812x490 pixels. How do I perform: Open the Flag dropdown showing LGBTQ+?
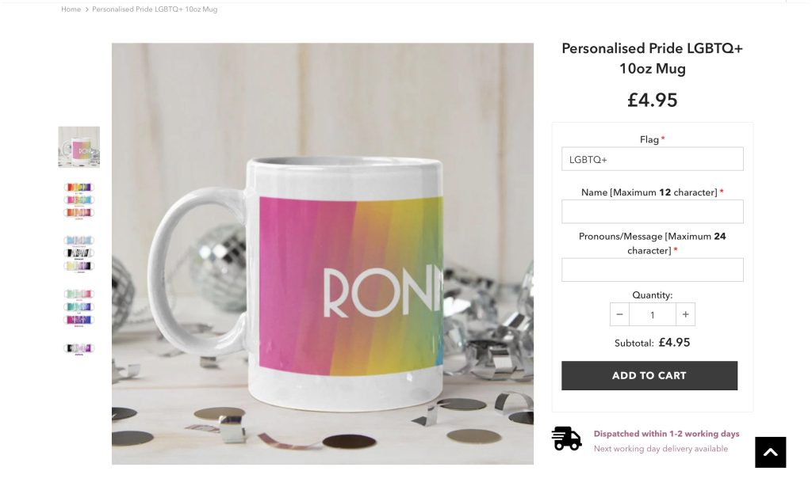coord(652,159)
